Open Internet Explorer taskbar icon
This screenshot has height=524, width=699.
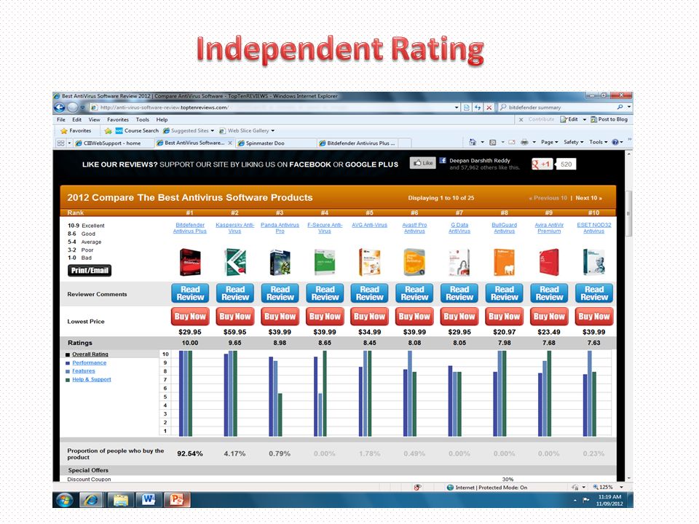(92, 500)
